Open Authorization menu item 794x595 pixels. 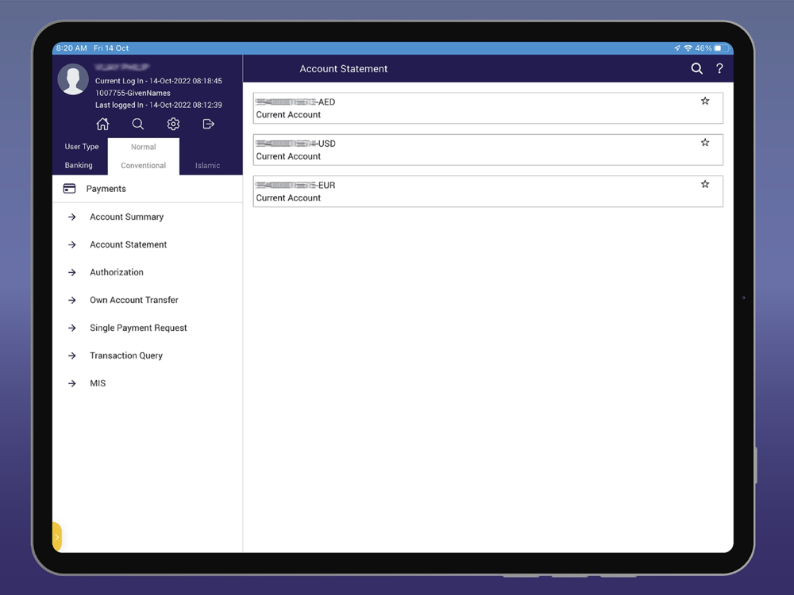[x=148, y=273]
